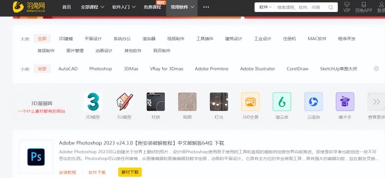Select the Photoshop filter option
Viewport: 385px width, 178px height.
coord(100,69)
